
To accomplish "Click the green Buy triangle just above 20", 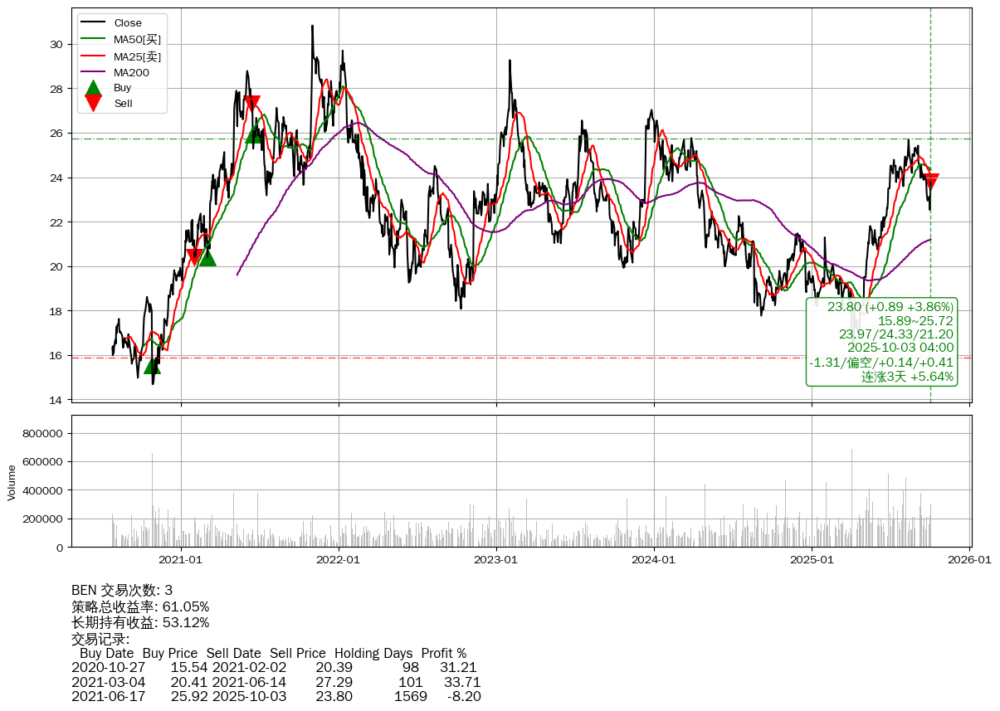I will [x=207, y=258].
